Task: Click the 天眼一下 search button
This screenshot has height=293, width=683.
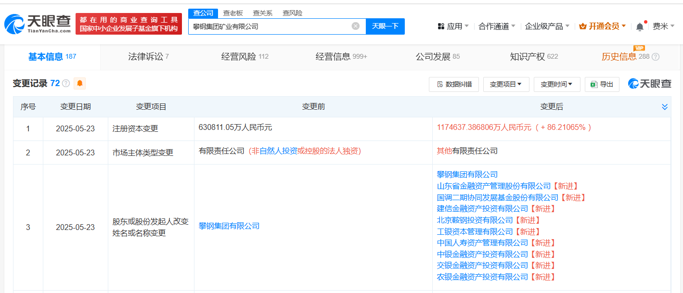Action: (x=385, y=26)
